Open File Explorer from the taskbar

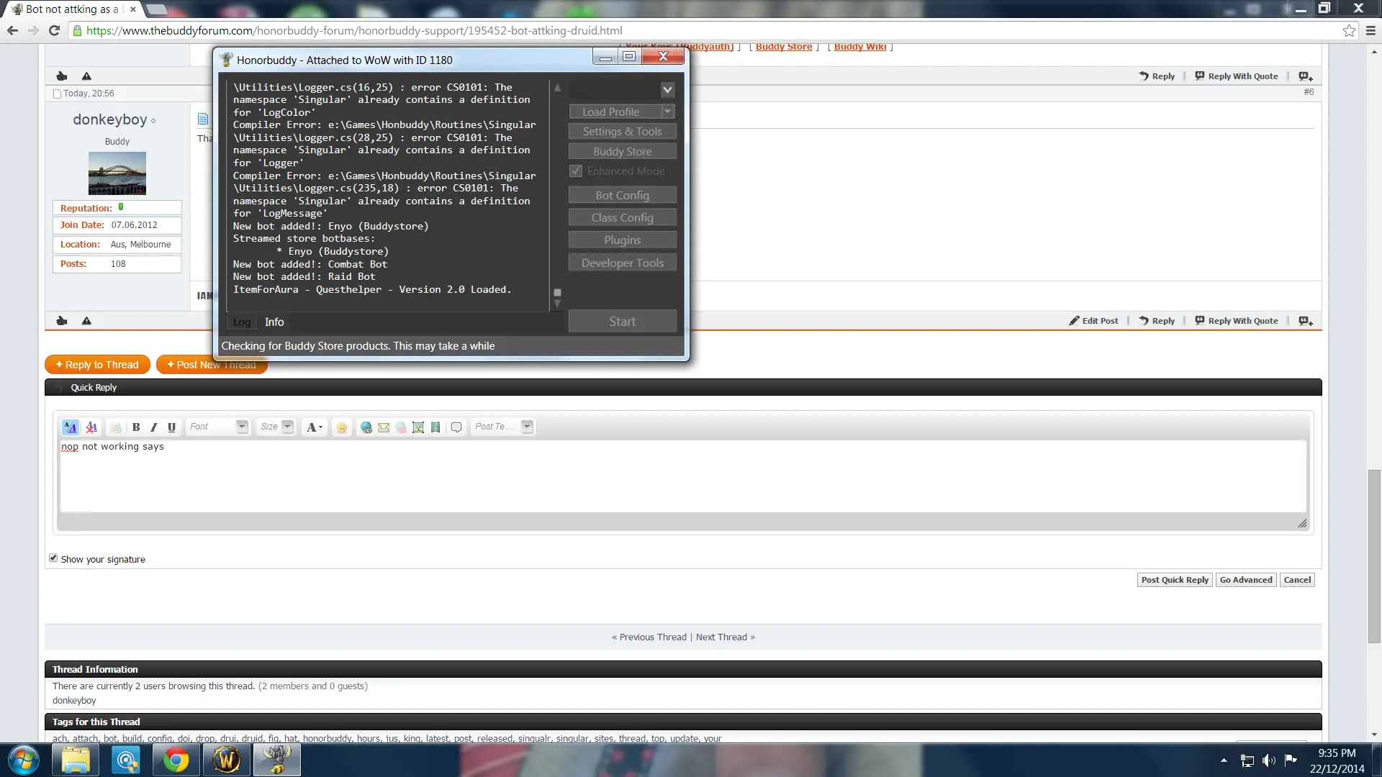point(76,760)
